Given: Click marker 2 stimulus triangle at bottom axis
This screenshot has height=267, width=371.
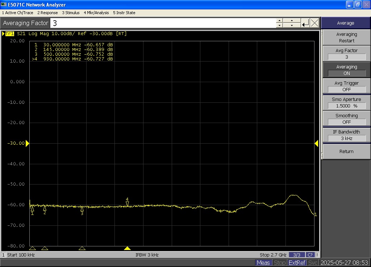Looking at the screenshot, I should [x=45, y=248].
